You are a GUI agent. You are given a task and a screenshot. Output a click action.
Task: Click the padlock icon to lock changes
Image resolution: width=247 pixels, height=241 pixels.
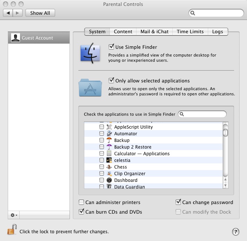[x=12, y=230]
